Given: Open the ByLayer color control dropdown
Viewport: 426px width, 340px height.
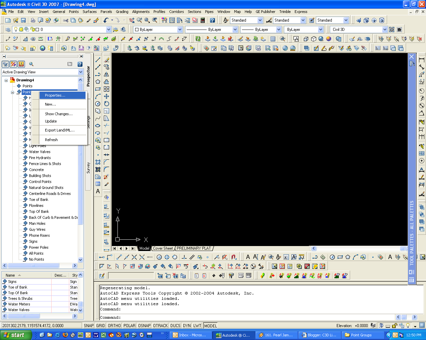Looking at the screenshot, I should pyautogui.click(x=180, y=30).
